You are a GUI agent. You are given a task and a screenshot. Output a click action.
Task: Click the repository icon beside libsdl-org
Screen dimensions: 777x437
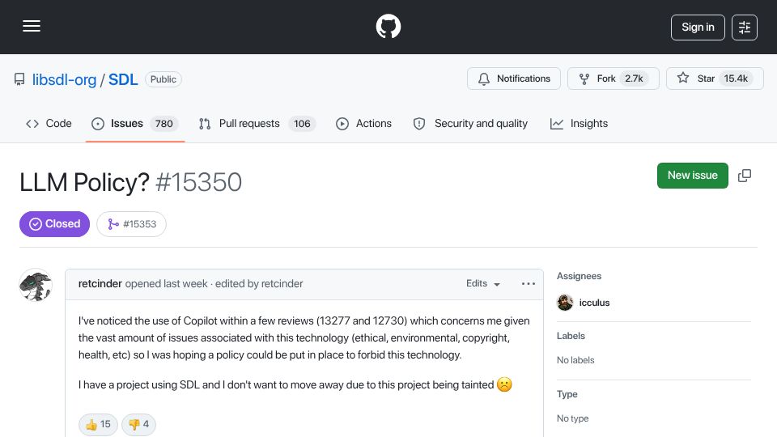pyautogui.click(x=19, y=79)
